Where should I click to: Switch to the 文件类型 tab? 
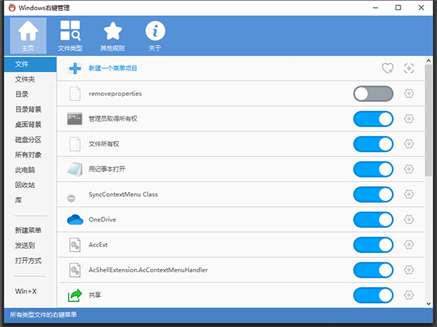pyautogui.click(x=70, y=36)
